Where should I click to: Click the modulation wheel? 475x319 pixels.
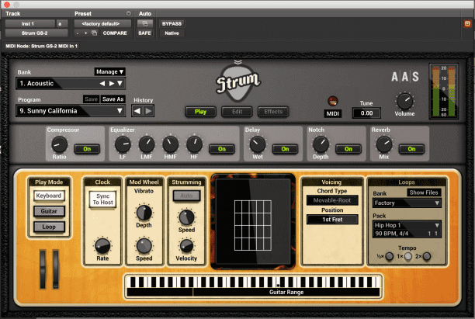[56, 269]
